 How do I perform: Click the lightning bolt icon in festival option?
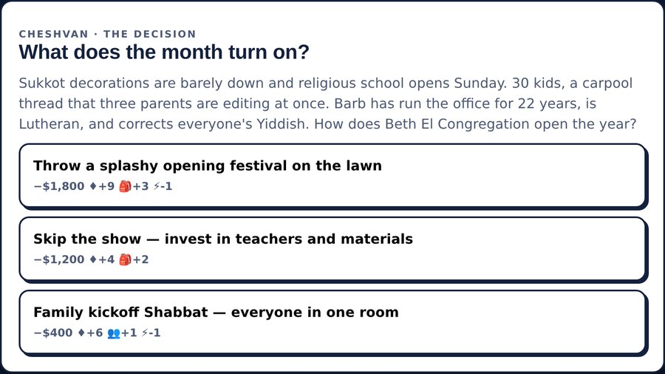pos(157,186)
